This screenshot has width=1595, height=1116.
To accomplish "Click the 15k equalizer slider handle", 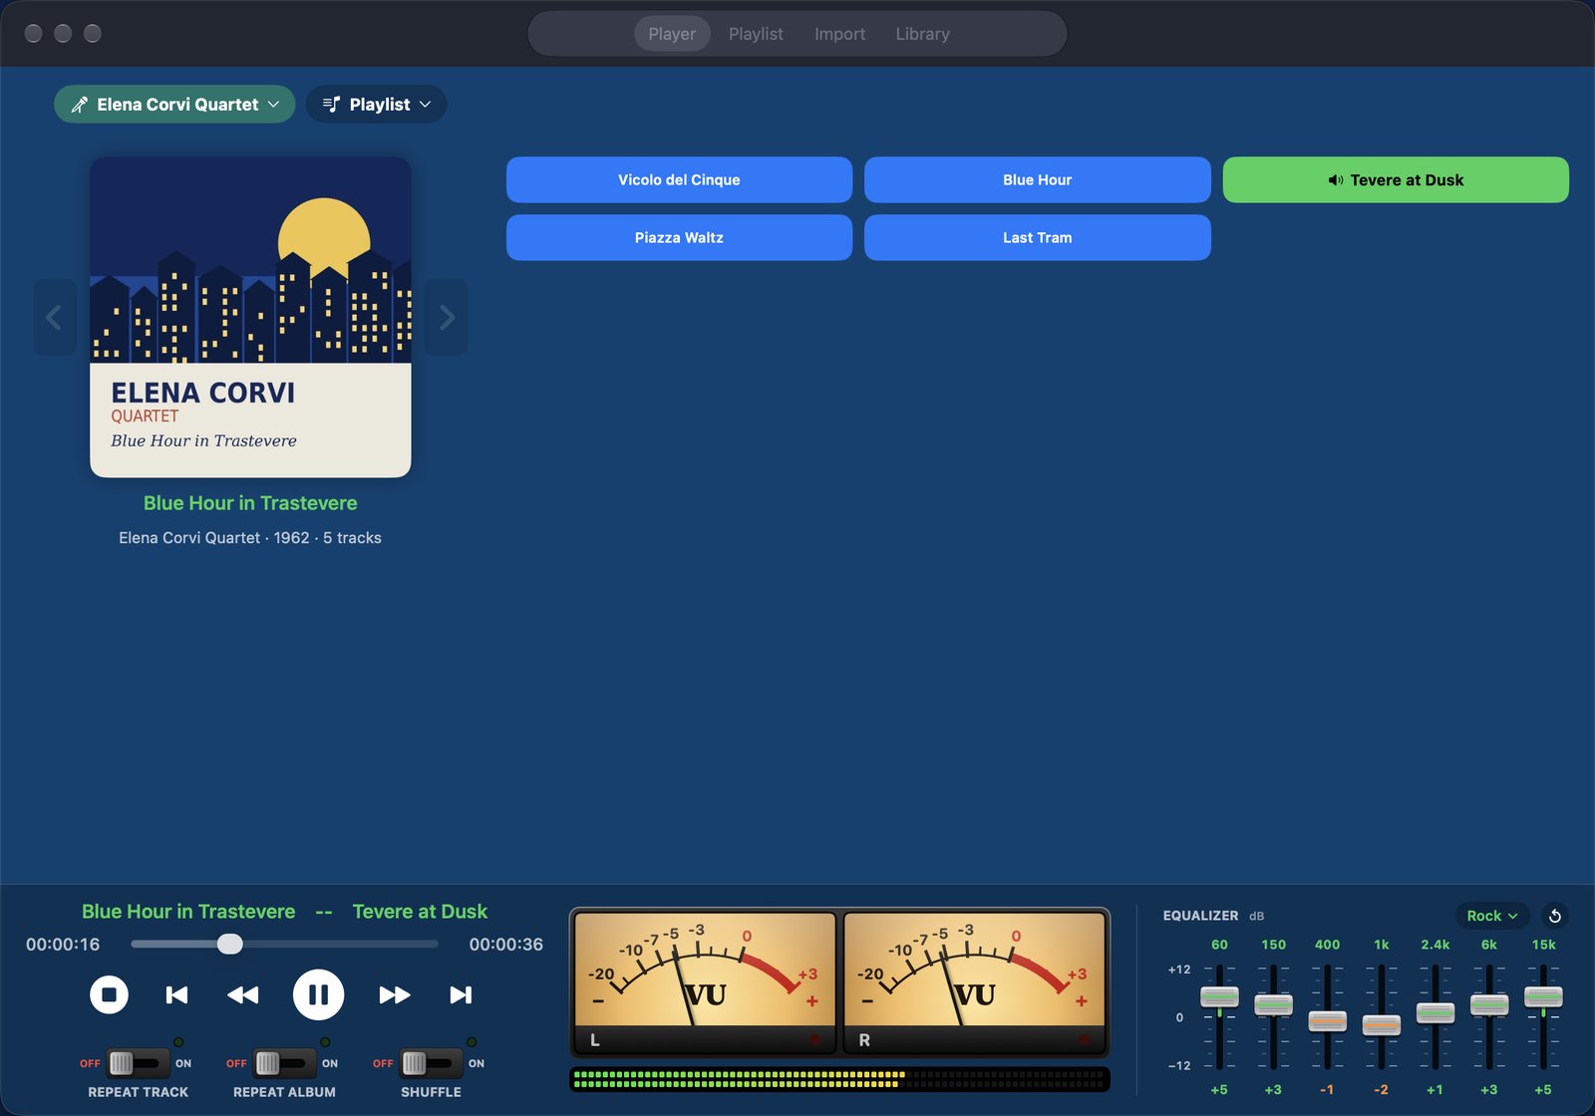I will tap(1543, 996).
